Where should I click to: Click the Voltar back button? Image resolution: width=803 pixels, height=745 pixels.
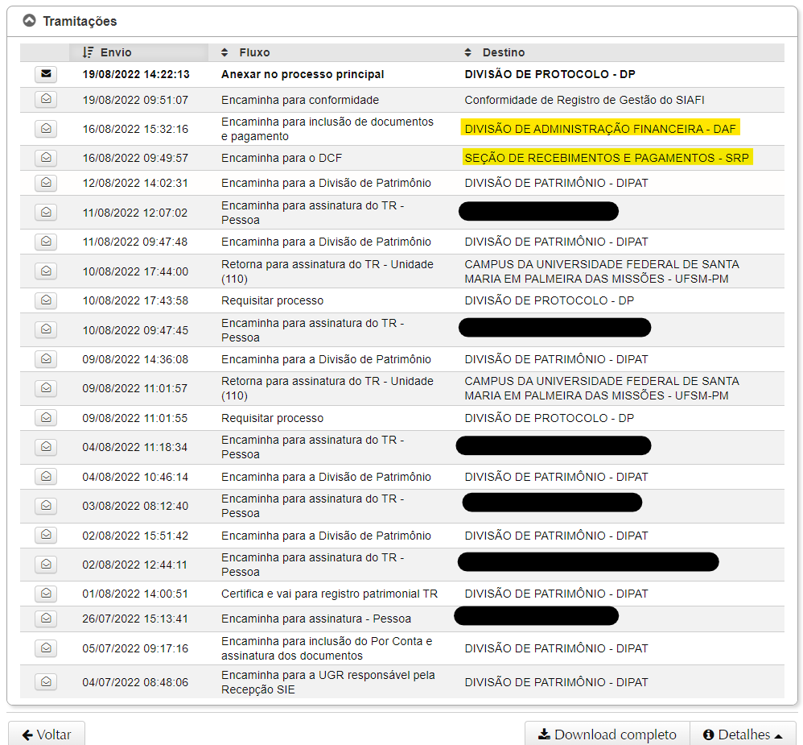point(46,735)
